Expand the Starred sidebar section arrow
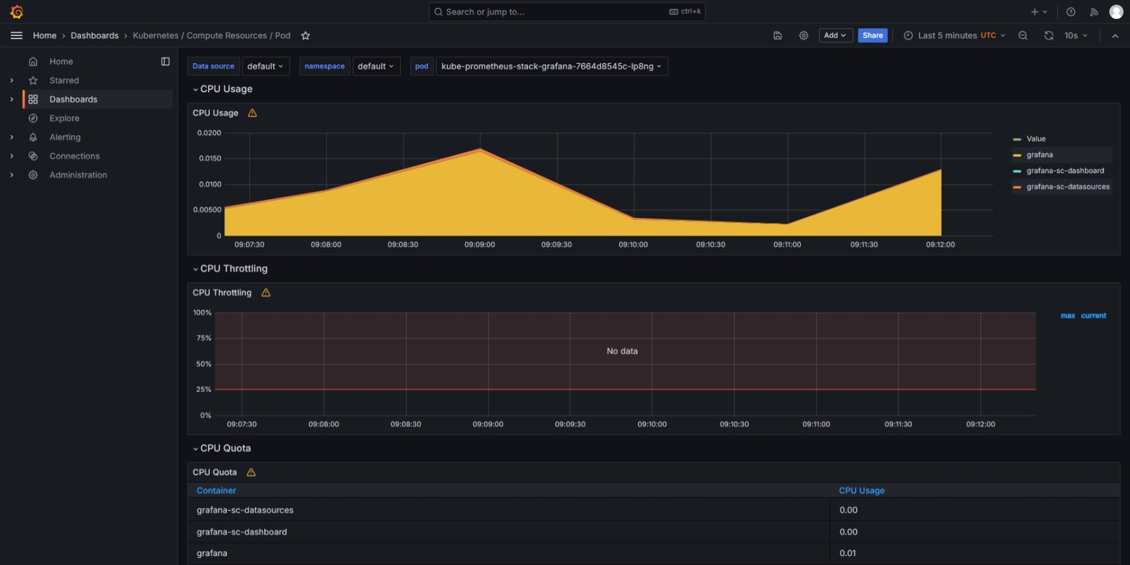 click(12, 80)
